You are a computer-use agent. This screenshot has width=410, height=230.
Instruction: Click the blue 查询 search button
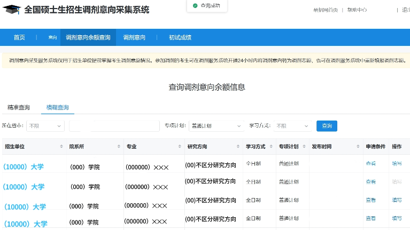tap(327, 126)
